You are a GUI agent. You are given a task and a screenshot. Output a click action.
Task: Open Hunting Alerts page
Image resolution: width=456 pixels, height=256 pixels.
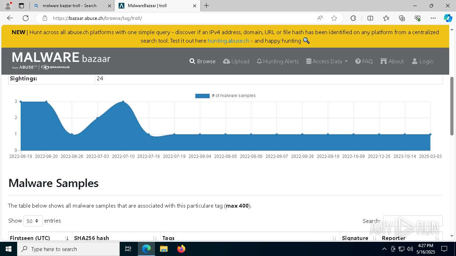click(278, 61)
